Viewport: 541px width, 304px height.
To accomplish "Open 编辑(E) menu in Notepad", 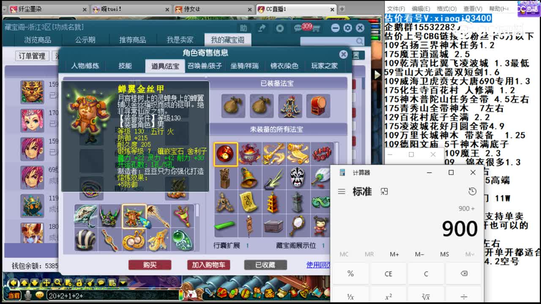I will pyautogui.click(x=421, y=8).
